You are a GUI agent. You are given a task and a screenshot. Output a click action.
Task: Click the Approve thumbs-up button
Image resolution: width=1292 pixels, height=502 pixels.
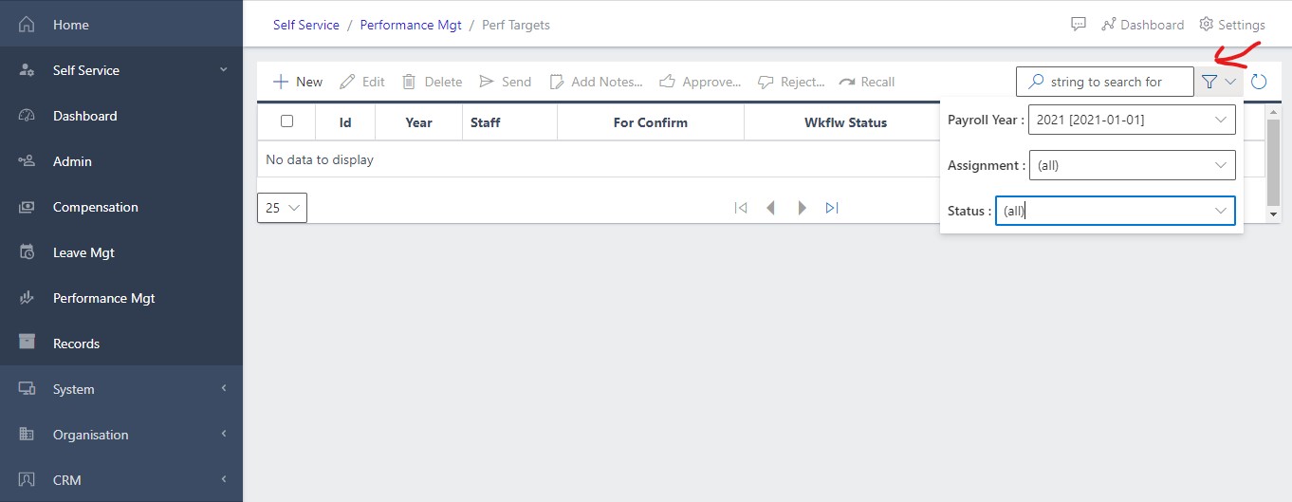700,82
